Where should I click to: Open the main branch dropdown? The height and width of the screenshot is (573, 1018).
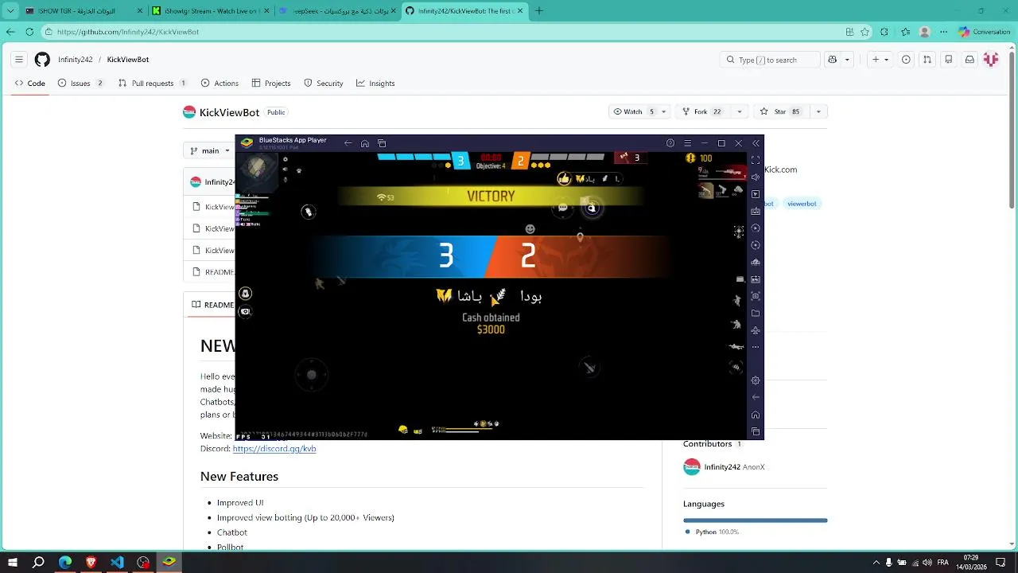[211, 150]
